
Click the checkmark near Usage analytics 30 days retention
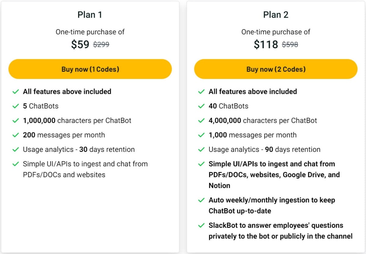pos(16,149)
